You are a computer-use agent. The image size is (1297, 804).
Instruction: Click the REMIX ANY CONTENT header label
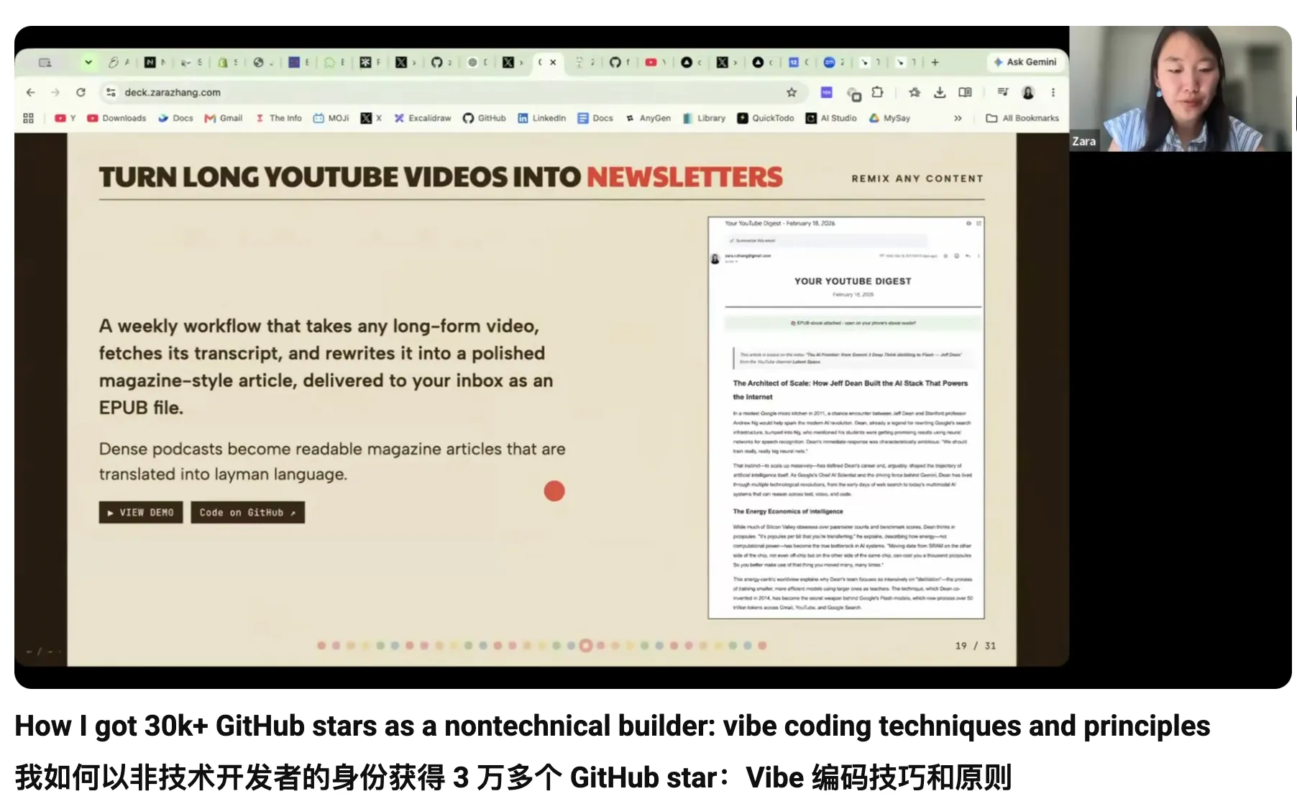point(917,178)
